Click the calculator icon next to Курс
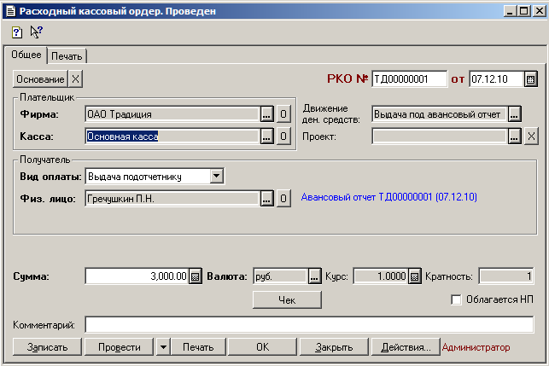This screenshot has height=366, width=549. pyautogui.click(x=415, y=276)
